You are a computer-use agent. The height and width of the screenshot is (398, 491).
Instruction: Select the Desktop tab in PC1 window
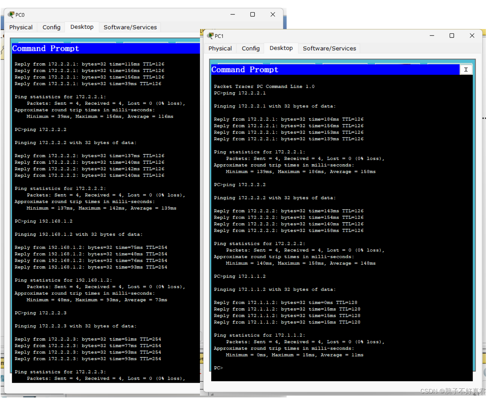click(281, 48)
